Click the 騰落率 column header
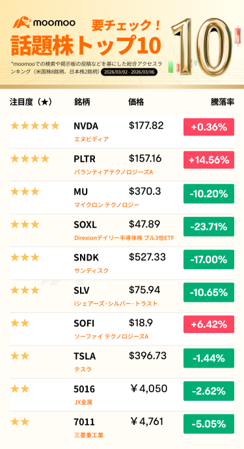Viewport: 244px width, 449px height. tap(223, 102)
